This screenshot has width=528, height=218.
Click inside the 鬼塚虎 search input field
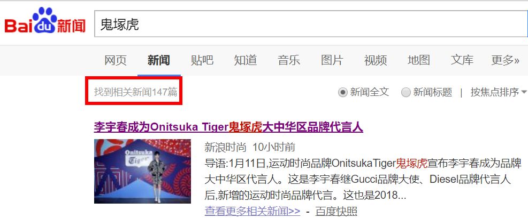[x=311, y=24]
